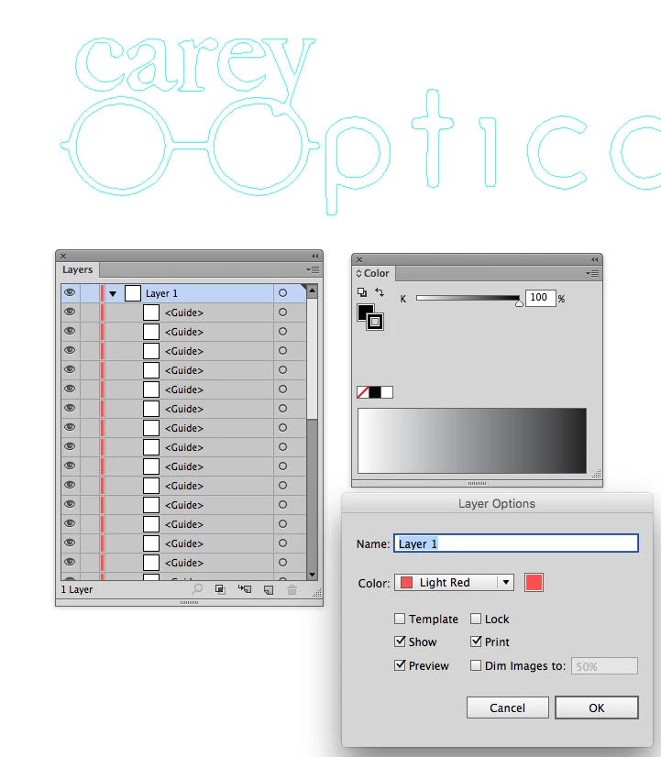Select the Layers tab
Screen dimensions: 661x757
tap(77, 269)
